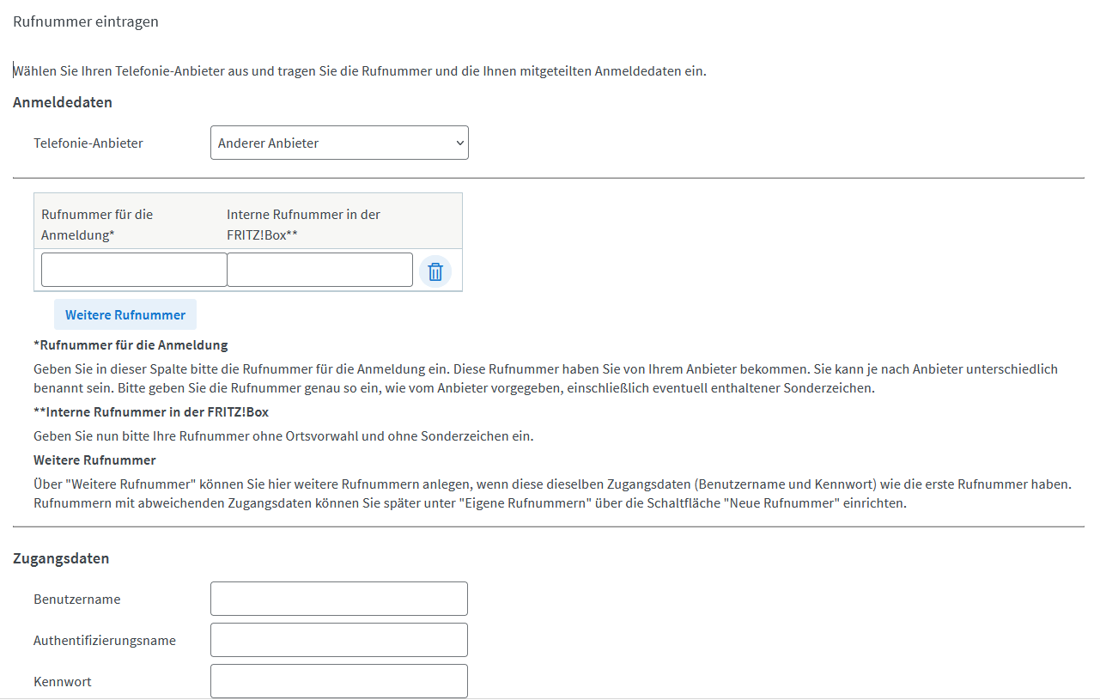Click the Authentifizierungsname label text
This screenshot has width=1100, height=700.
click(x=105, y=641)
